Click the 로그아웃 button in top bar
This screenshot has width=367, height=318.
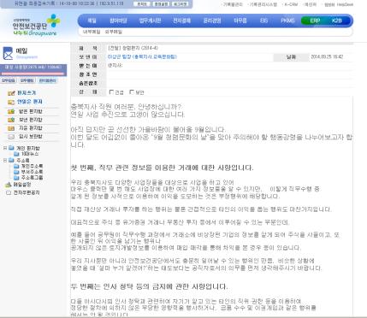point(180,4)
